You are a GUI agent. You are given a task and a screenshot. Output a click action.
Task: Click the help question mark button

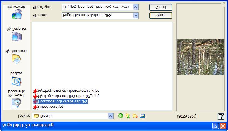216,126
